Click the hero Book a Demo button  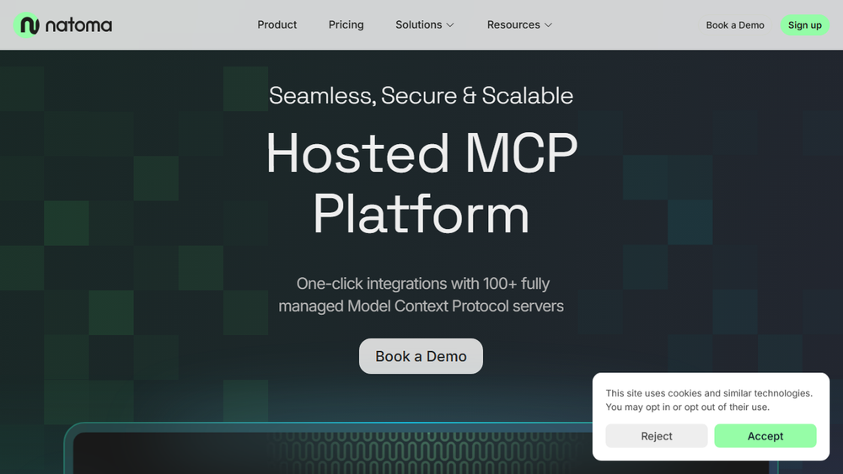[x=421, y=356]
